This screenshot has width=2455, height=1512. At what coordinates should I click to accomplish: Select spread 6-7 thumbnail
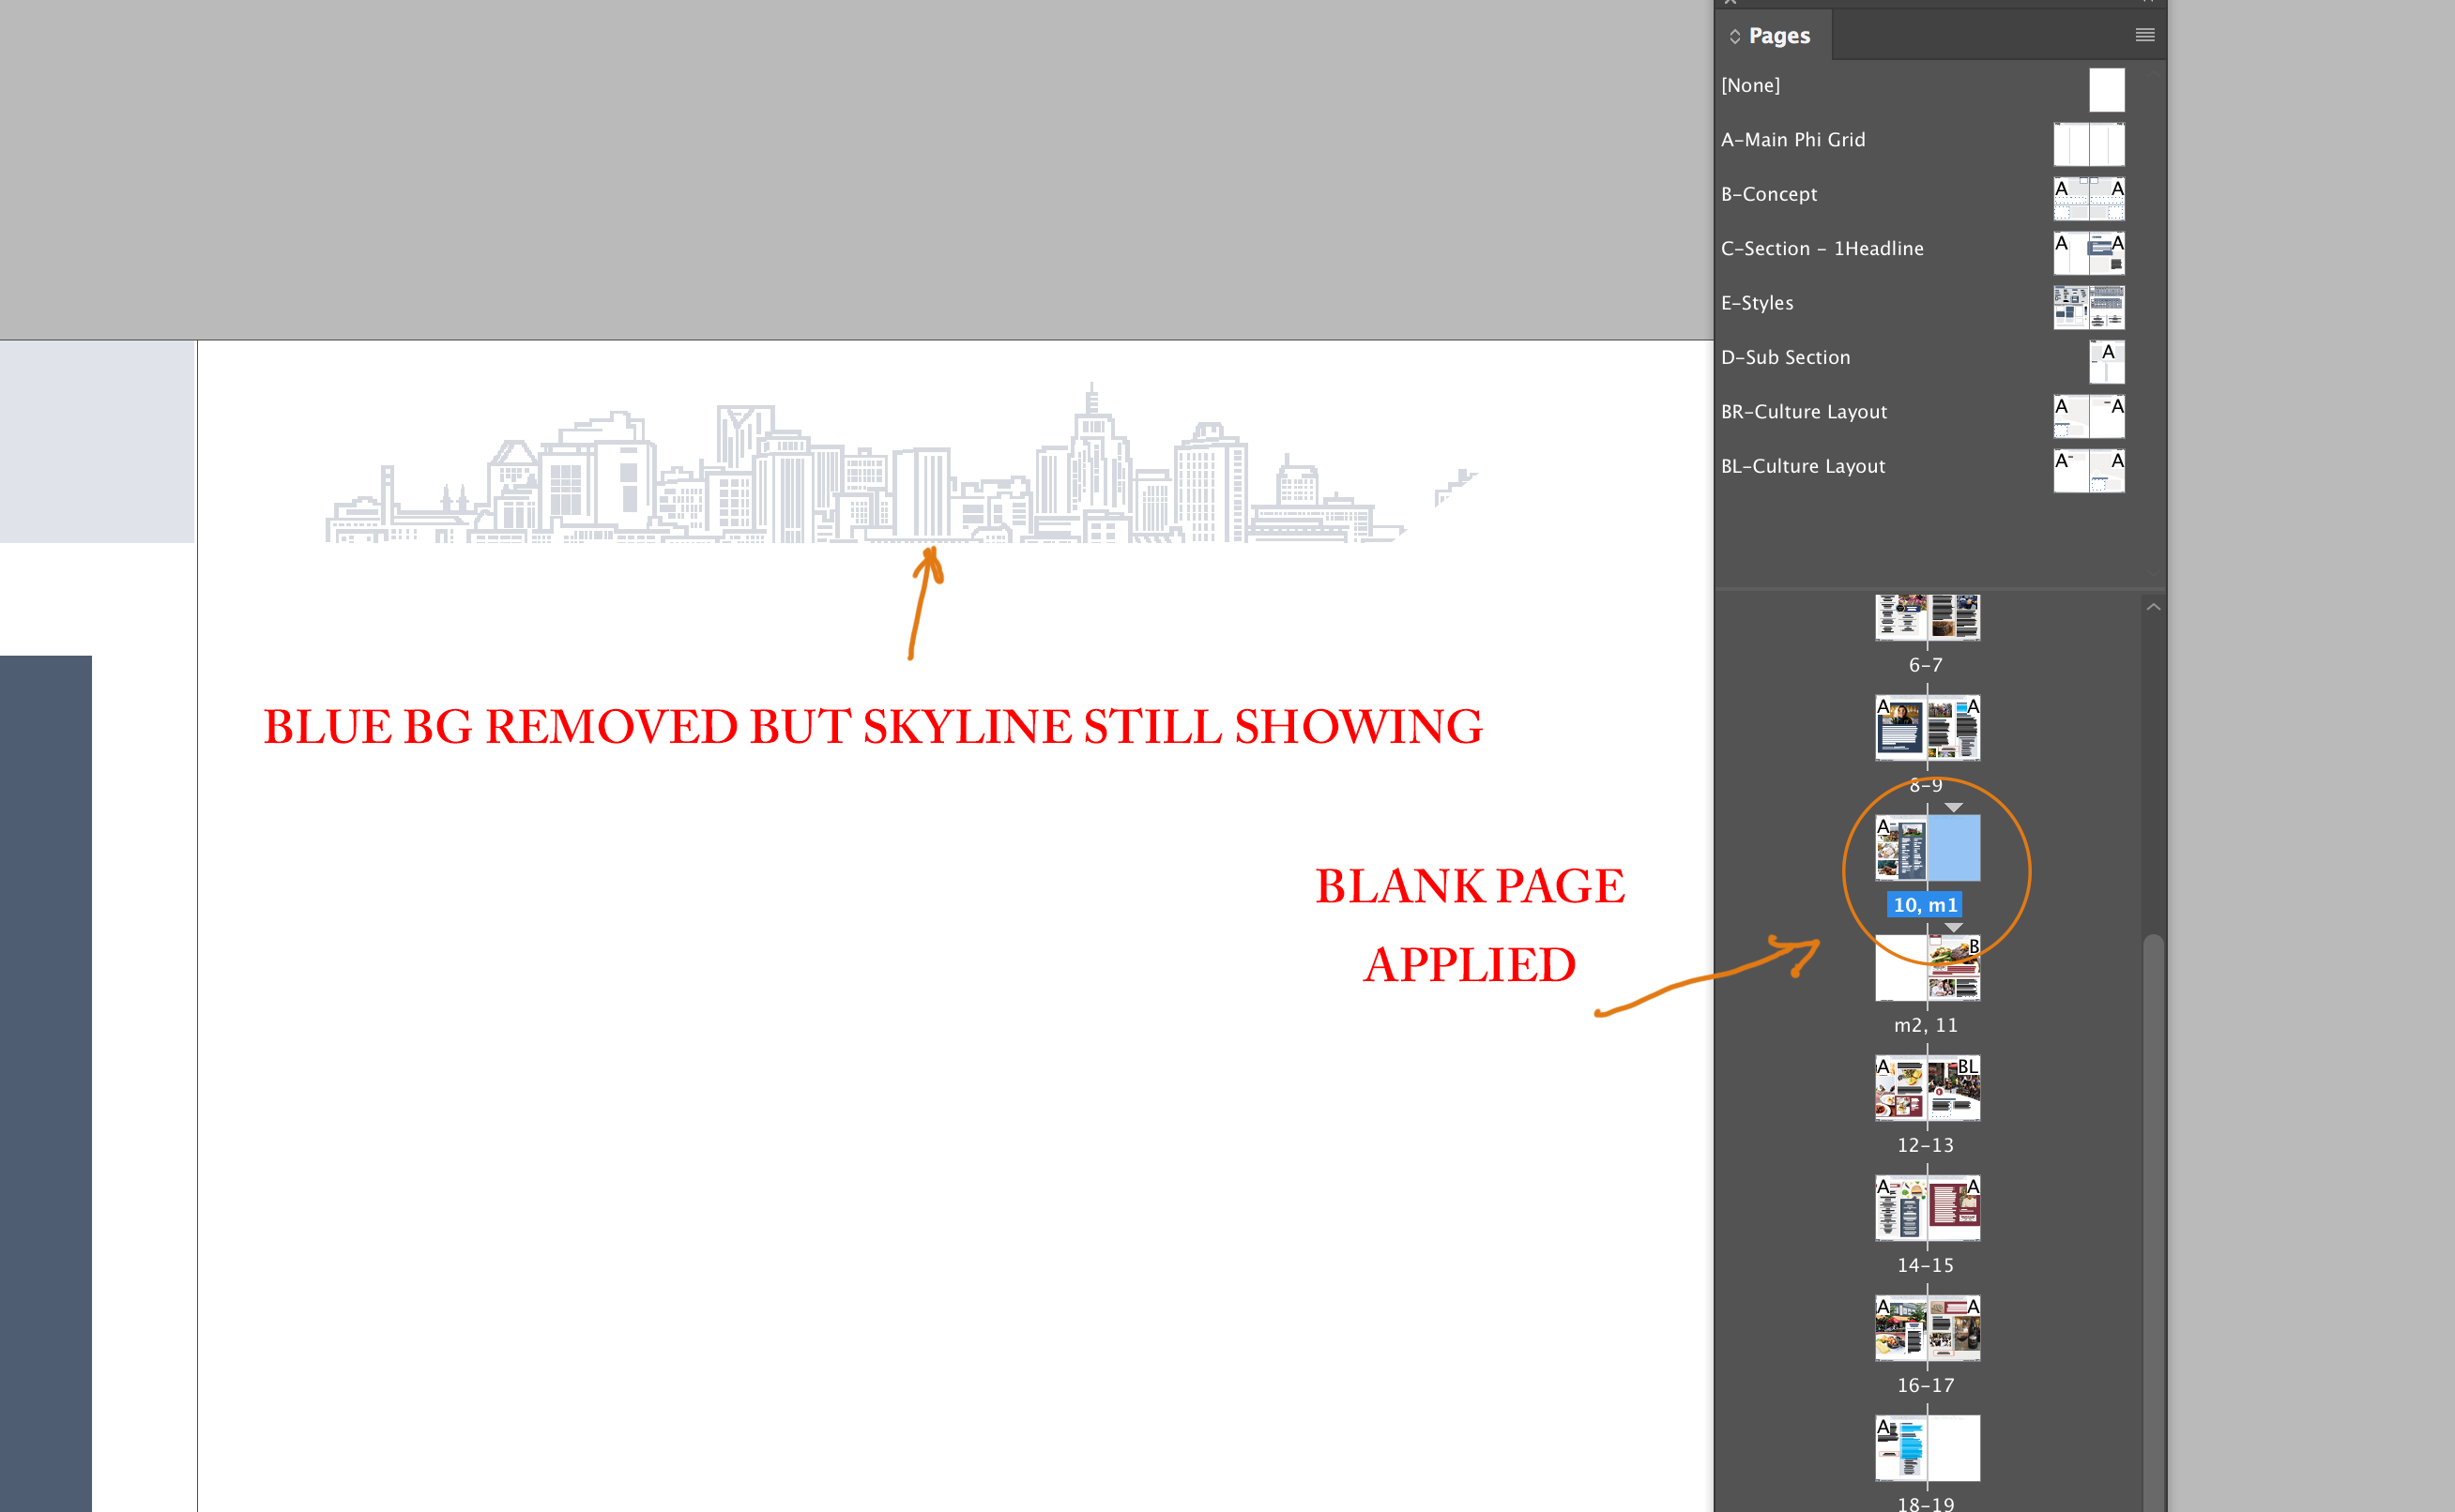1927,617
